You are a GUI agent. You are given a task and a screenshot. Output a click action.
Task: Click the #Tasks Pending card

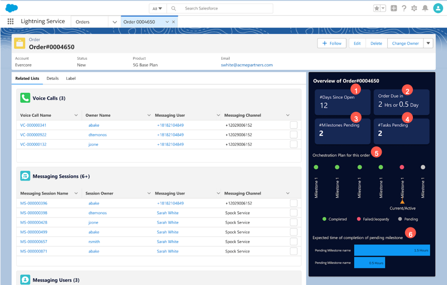coord(401,131)
